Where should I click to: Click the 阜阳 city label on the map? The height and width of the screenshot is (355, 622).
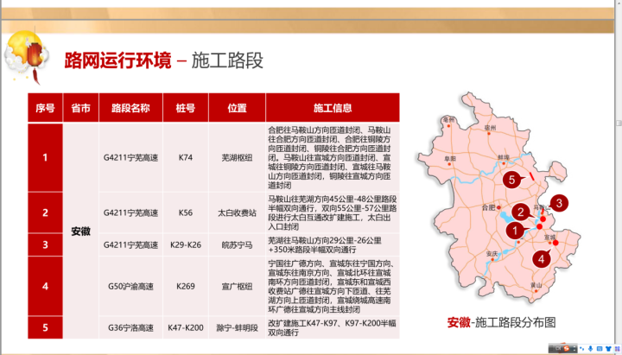coord(450,159)
